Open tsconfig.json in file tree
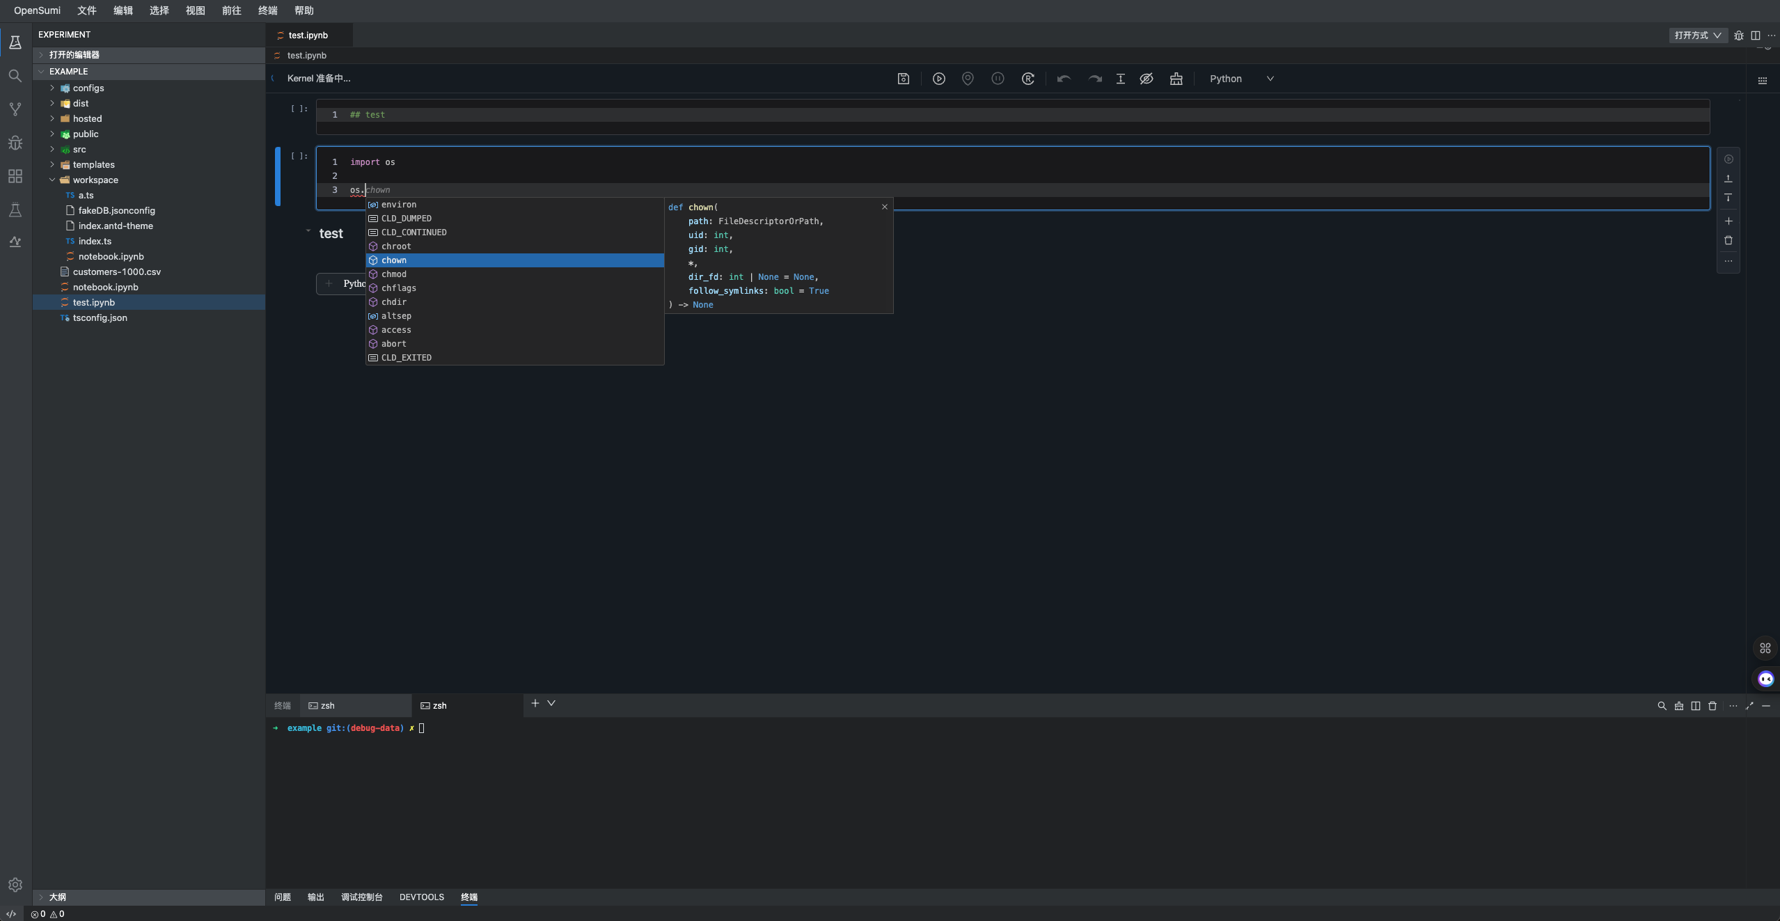Screen dimensions: 1780x921 point(100,318)
